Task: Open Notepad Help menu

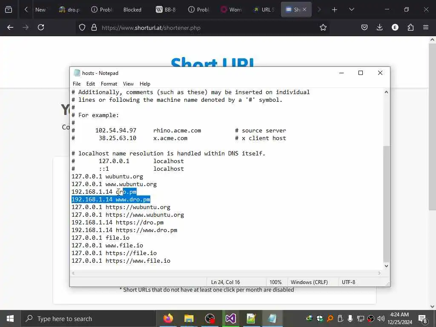Action: 145,84
